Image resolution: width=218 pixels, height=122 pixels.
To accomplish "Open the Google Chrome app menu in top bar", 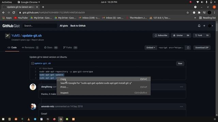I will [29, 2].
